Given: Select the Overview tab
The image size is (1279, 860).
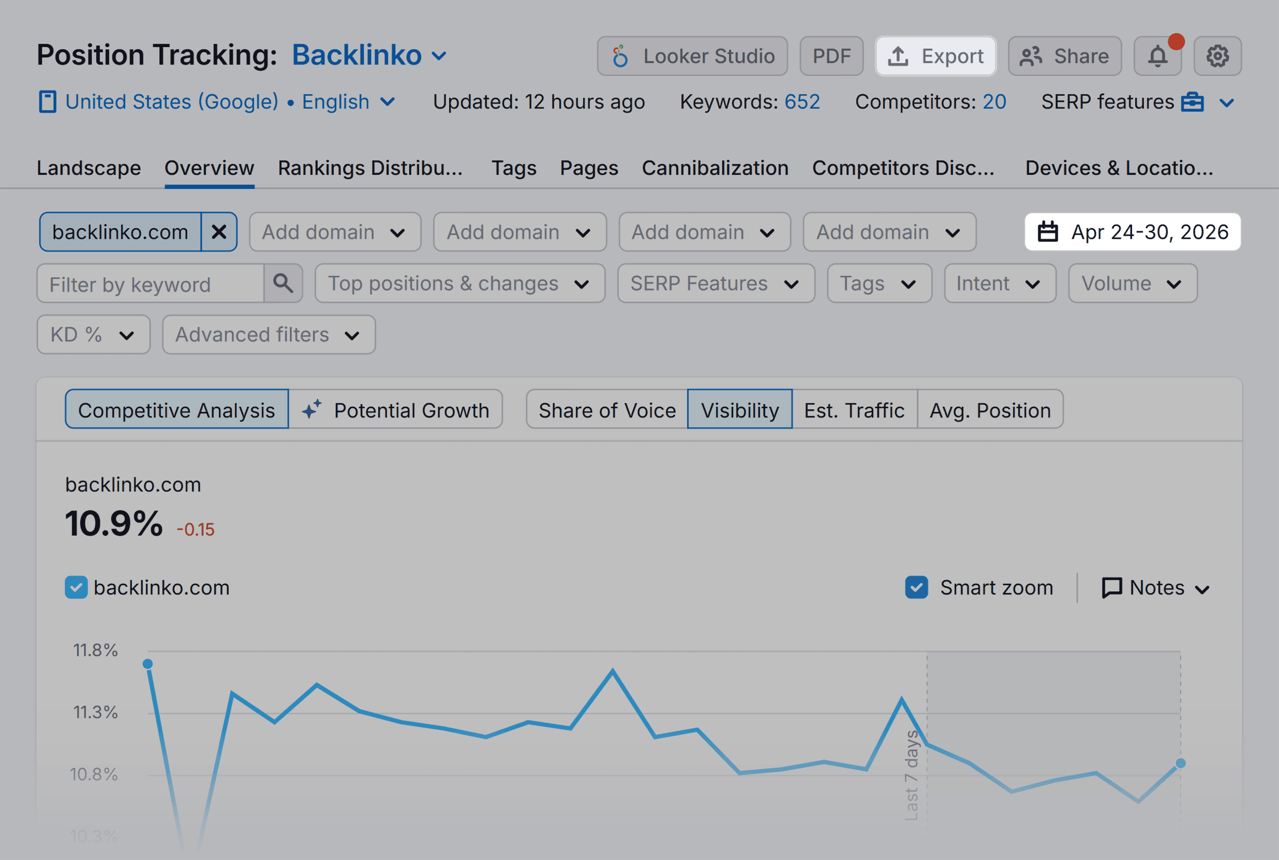Looking at the screenshot, I should pos(210,168).
